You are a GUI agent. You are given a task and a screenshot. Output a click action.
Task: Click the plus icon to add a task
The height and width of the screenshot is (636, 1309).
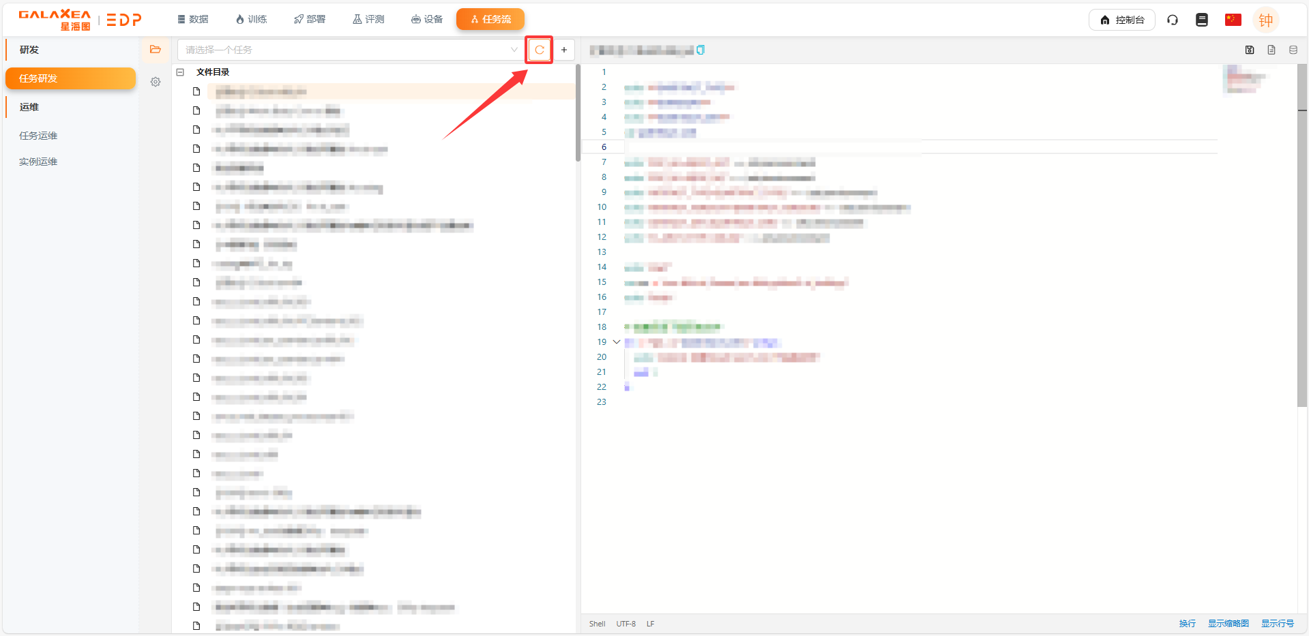tap(564, 50)
